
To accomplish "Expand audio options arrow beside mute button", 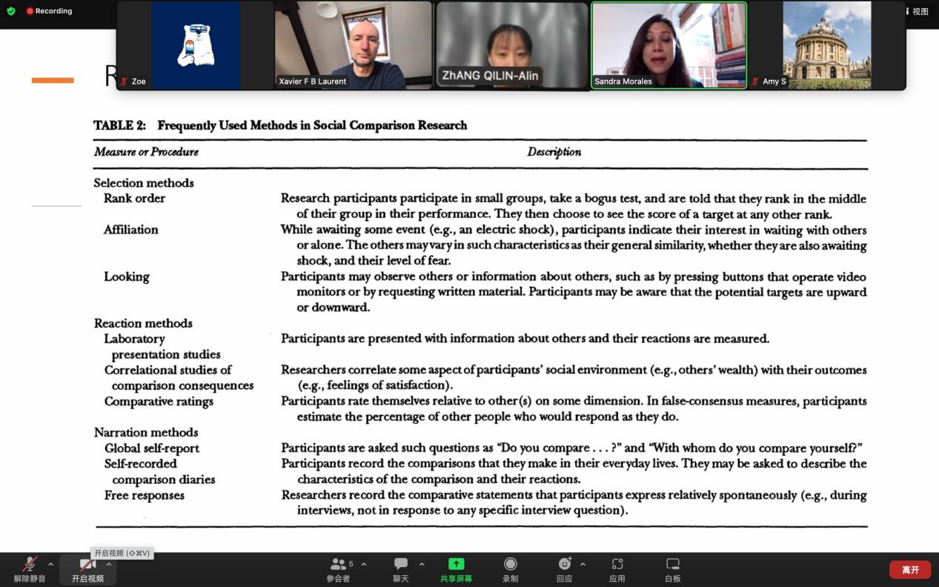I will coord(50,564).
